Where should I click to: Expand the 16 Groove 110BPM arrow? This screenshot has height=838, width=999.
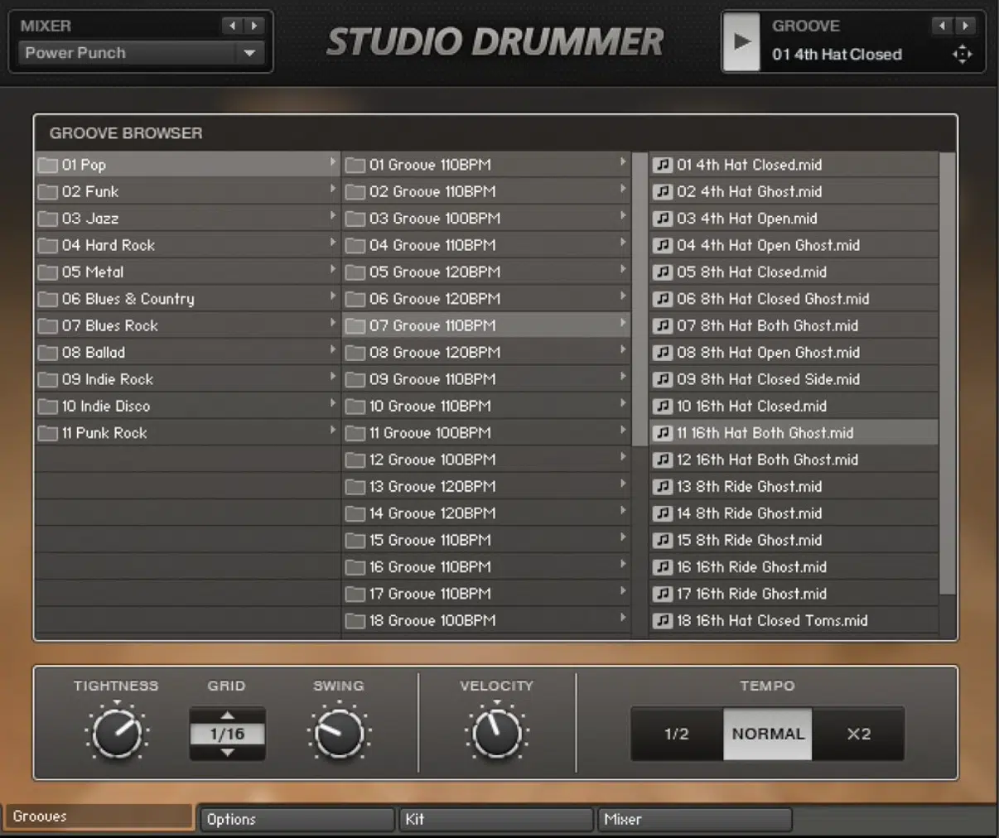coord(623,565)
